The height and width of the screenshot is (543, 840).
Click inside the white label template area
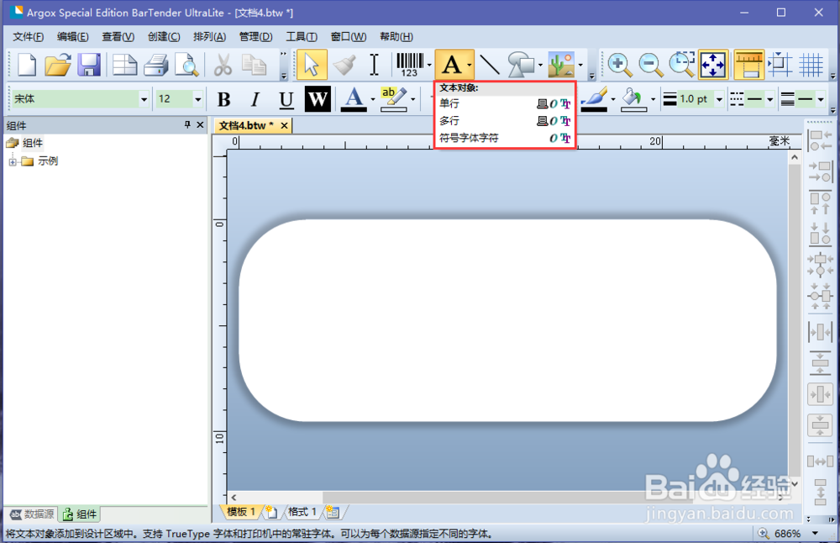click(508, 320)
